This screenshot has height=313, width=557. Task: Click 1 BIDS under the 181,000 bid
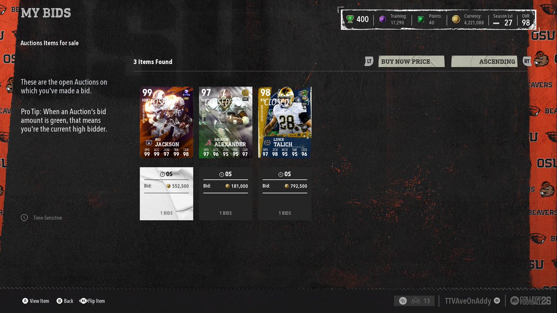pos(226,213)
